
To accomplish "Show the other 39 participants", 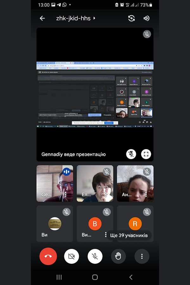I will click(129, 235).
